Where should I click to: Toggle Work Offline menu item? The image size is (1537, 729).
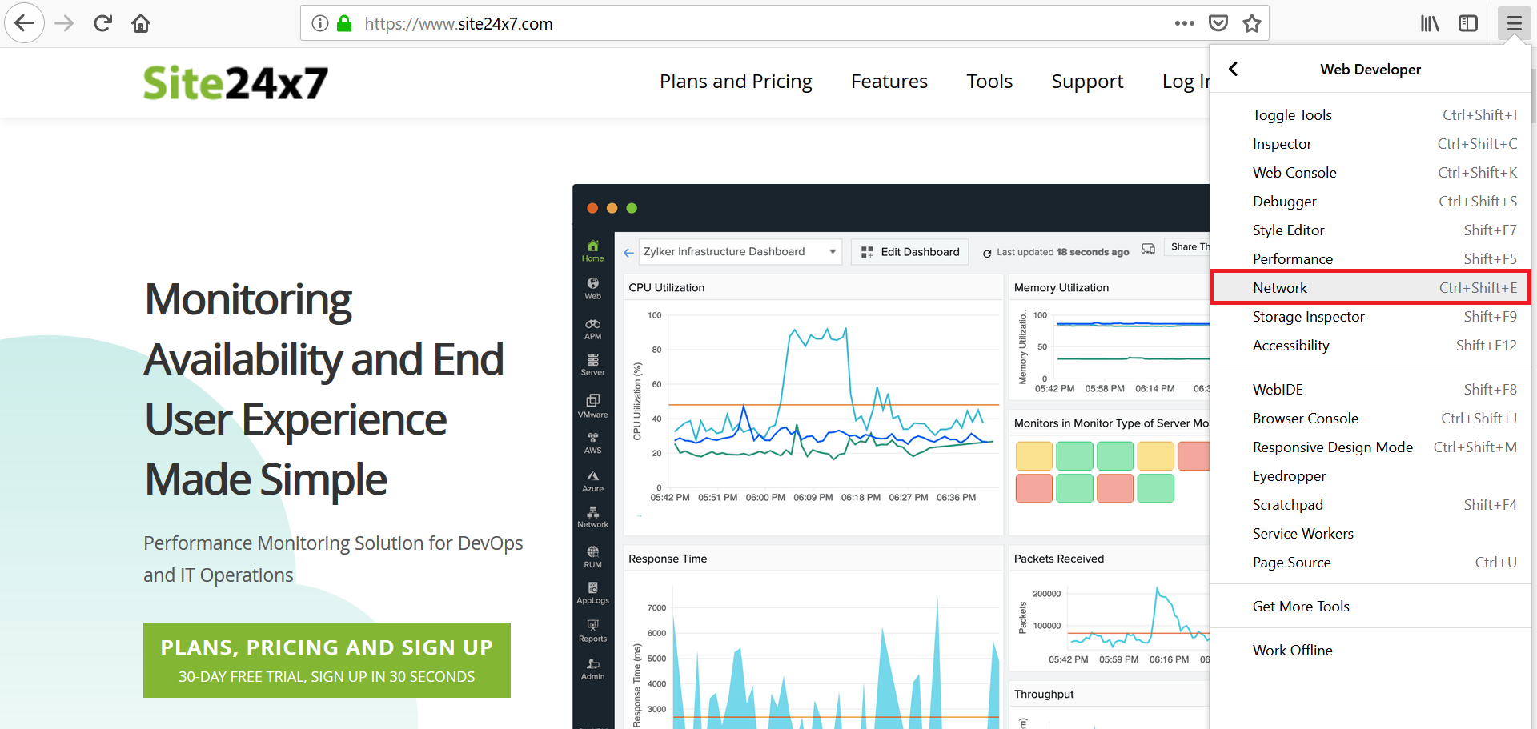pos(1370,651)
